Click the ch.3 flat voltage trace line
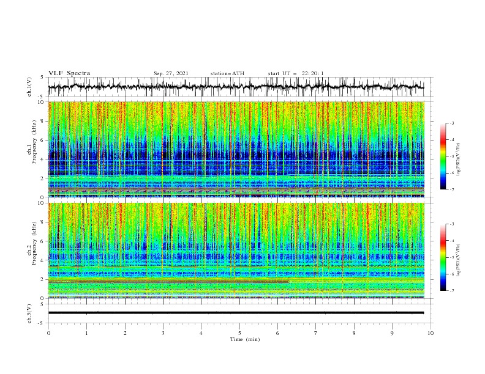The width and height of the screenshot is (485, 374). pyautogui.click(x=236, y=313)
